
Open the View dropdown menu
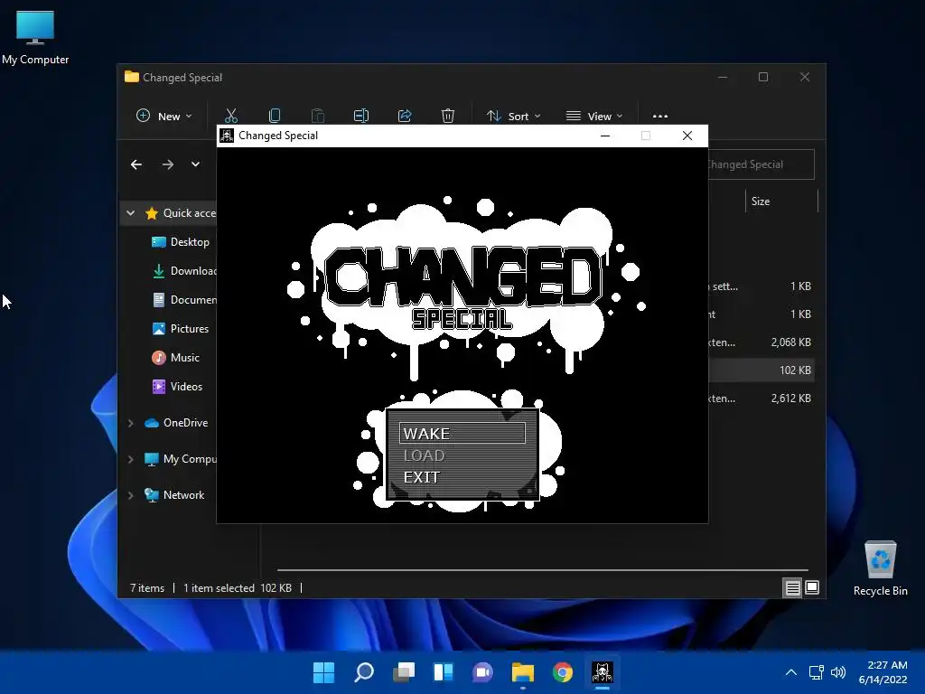594,116
